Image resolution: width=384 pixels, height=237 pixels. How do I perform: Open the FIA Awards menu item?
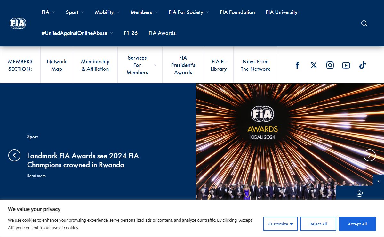[162, 33]
